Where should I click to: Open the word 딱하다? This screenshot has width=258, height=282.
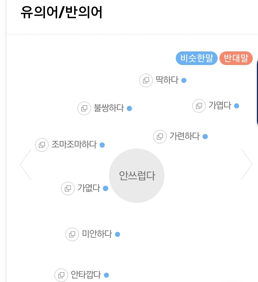167,80
